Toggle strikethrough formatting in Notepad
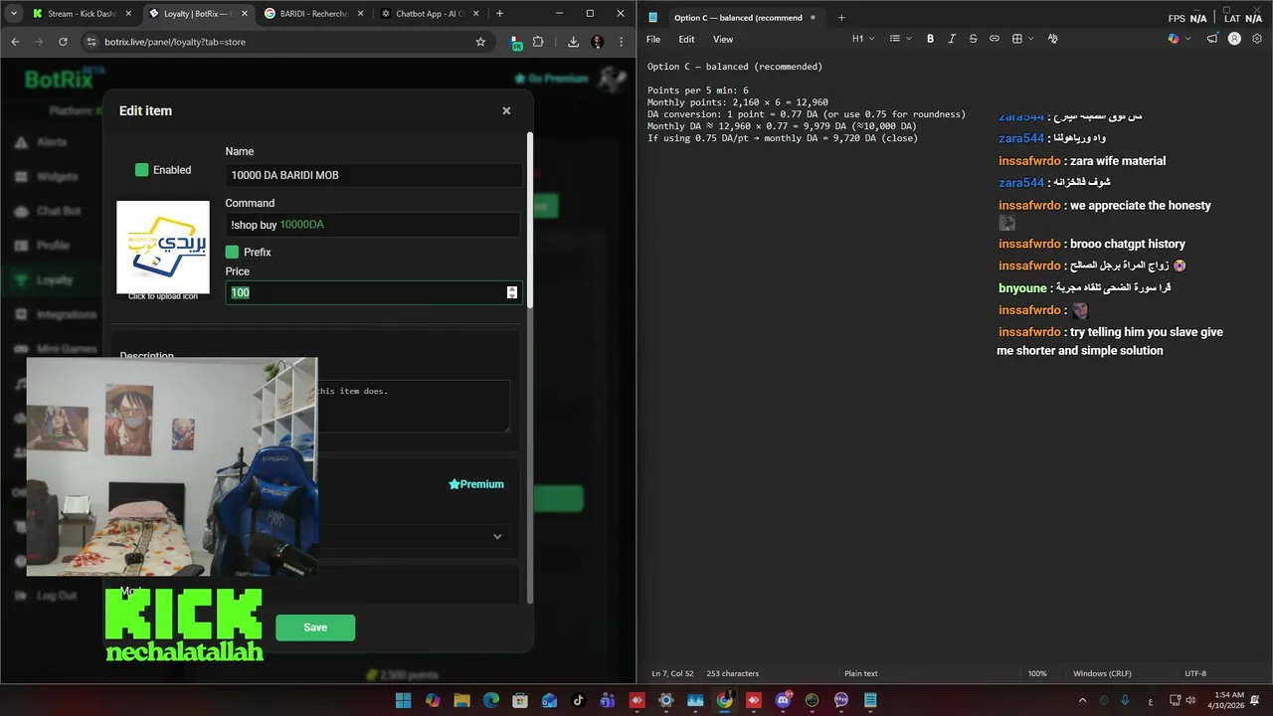The height and width of the screenshot is (716, 1273). click(x=973, y=39)
